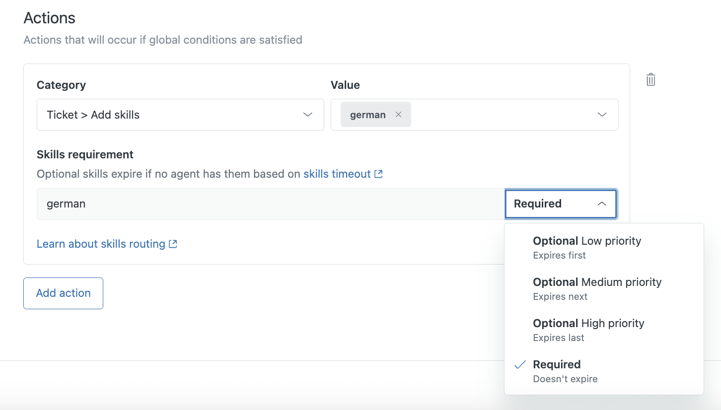
Task: Click inside the Value skills input area
Action: (x=502, y=115)
